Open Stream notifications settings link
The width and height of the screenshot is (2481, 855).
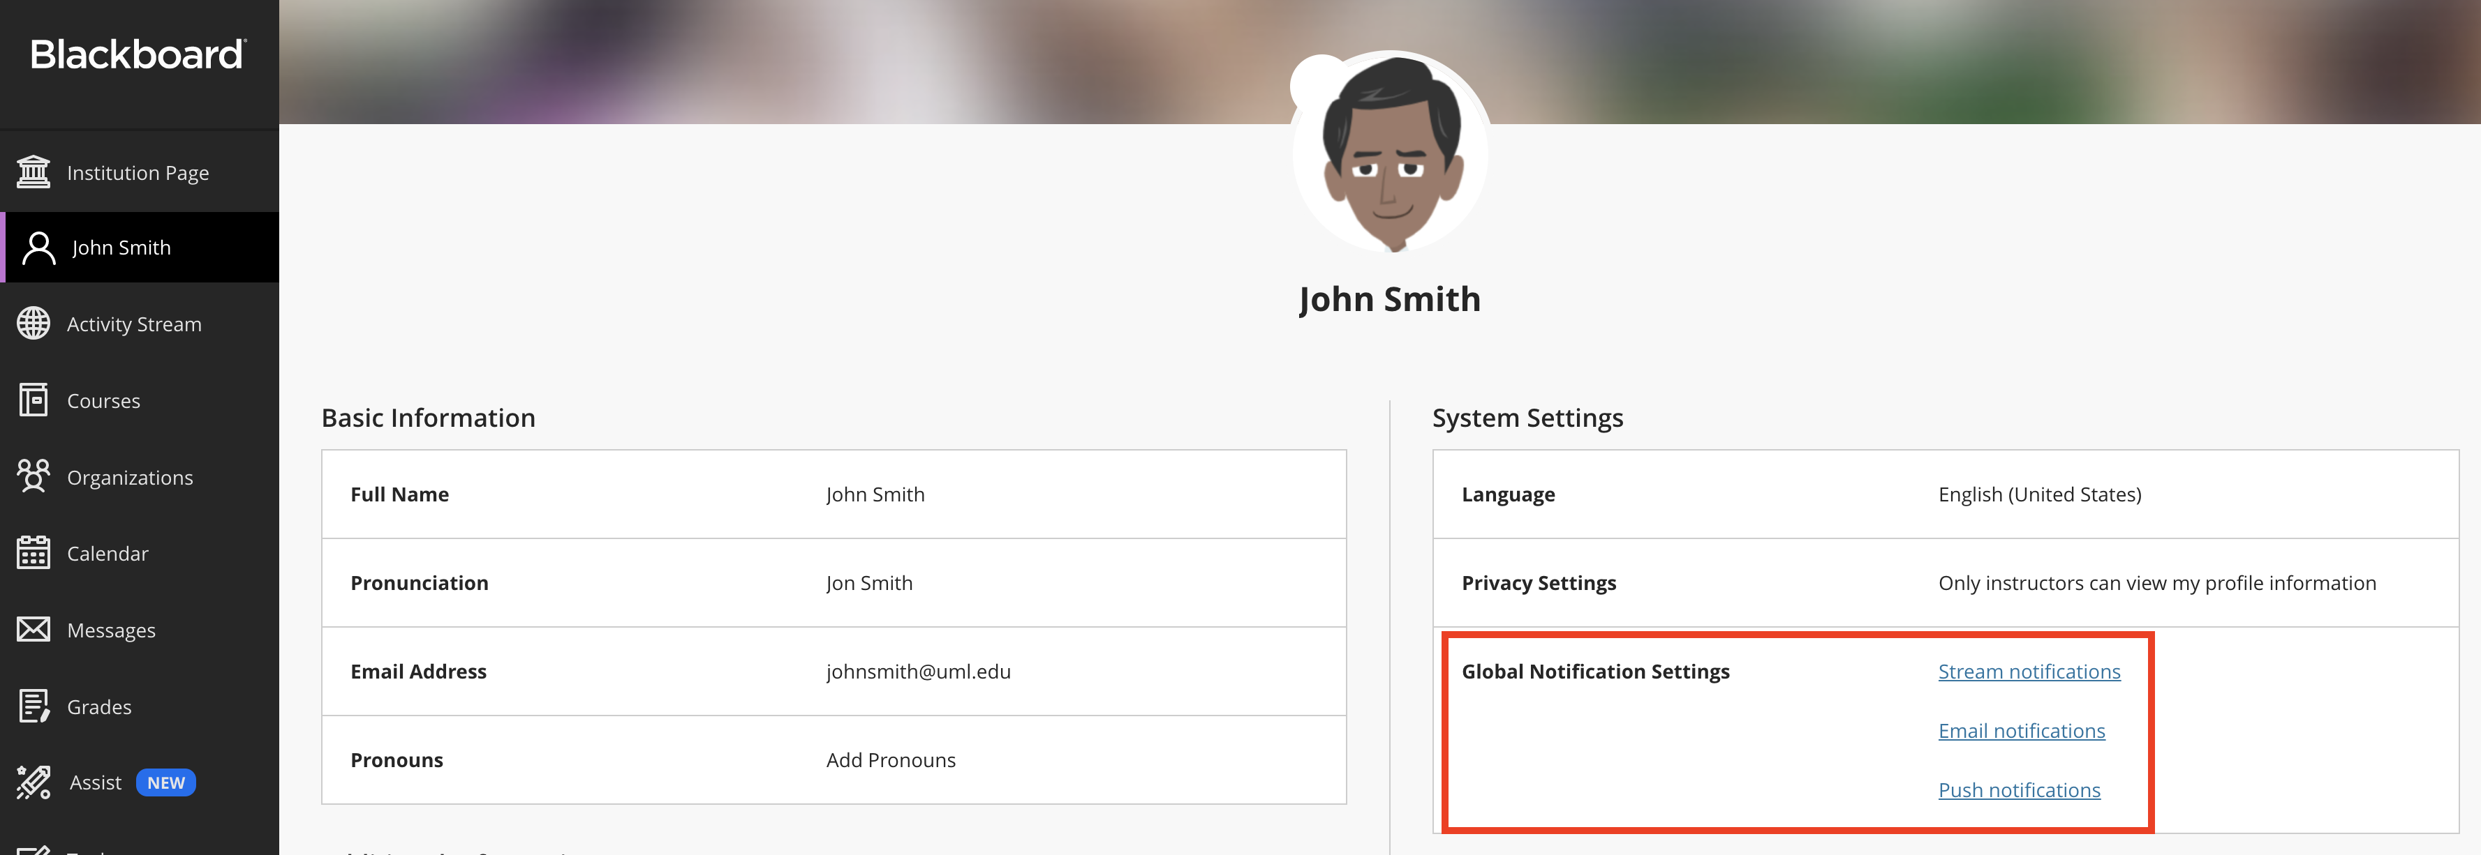pyautogui.click(x=2029, y=672)
